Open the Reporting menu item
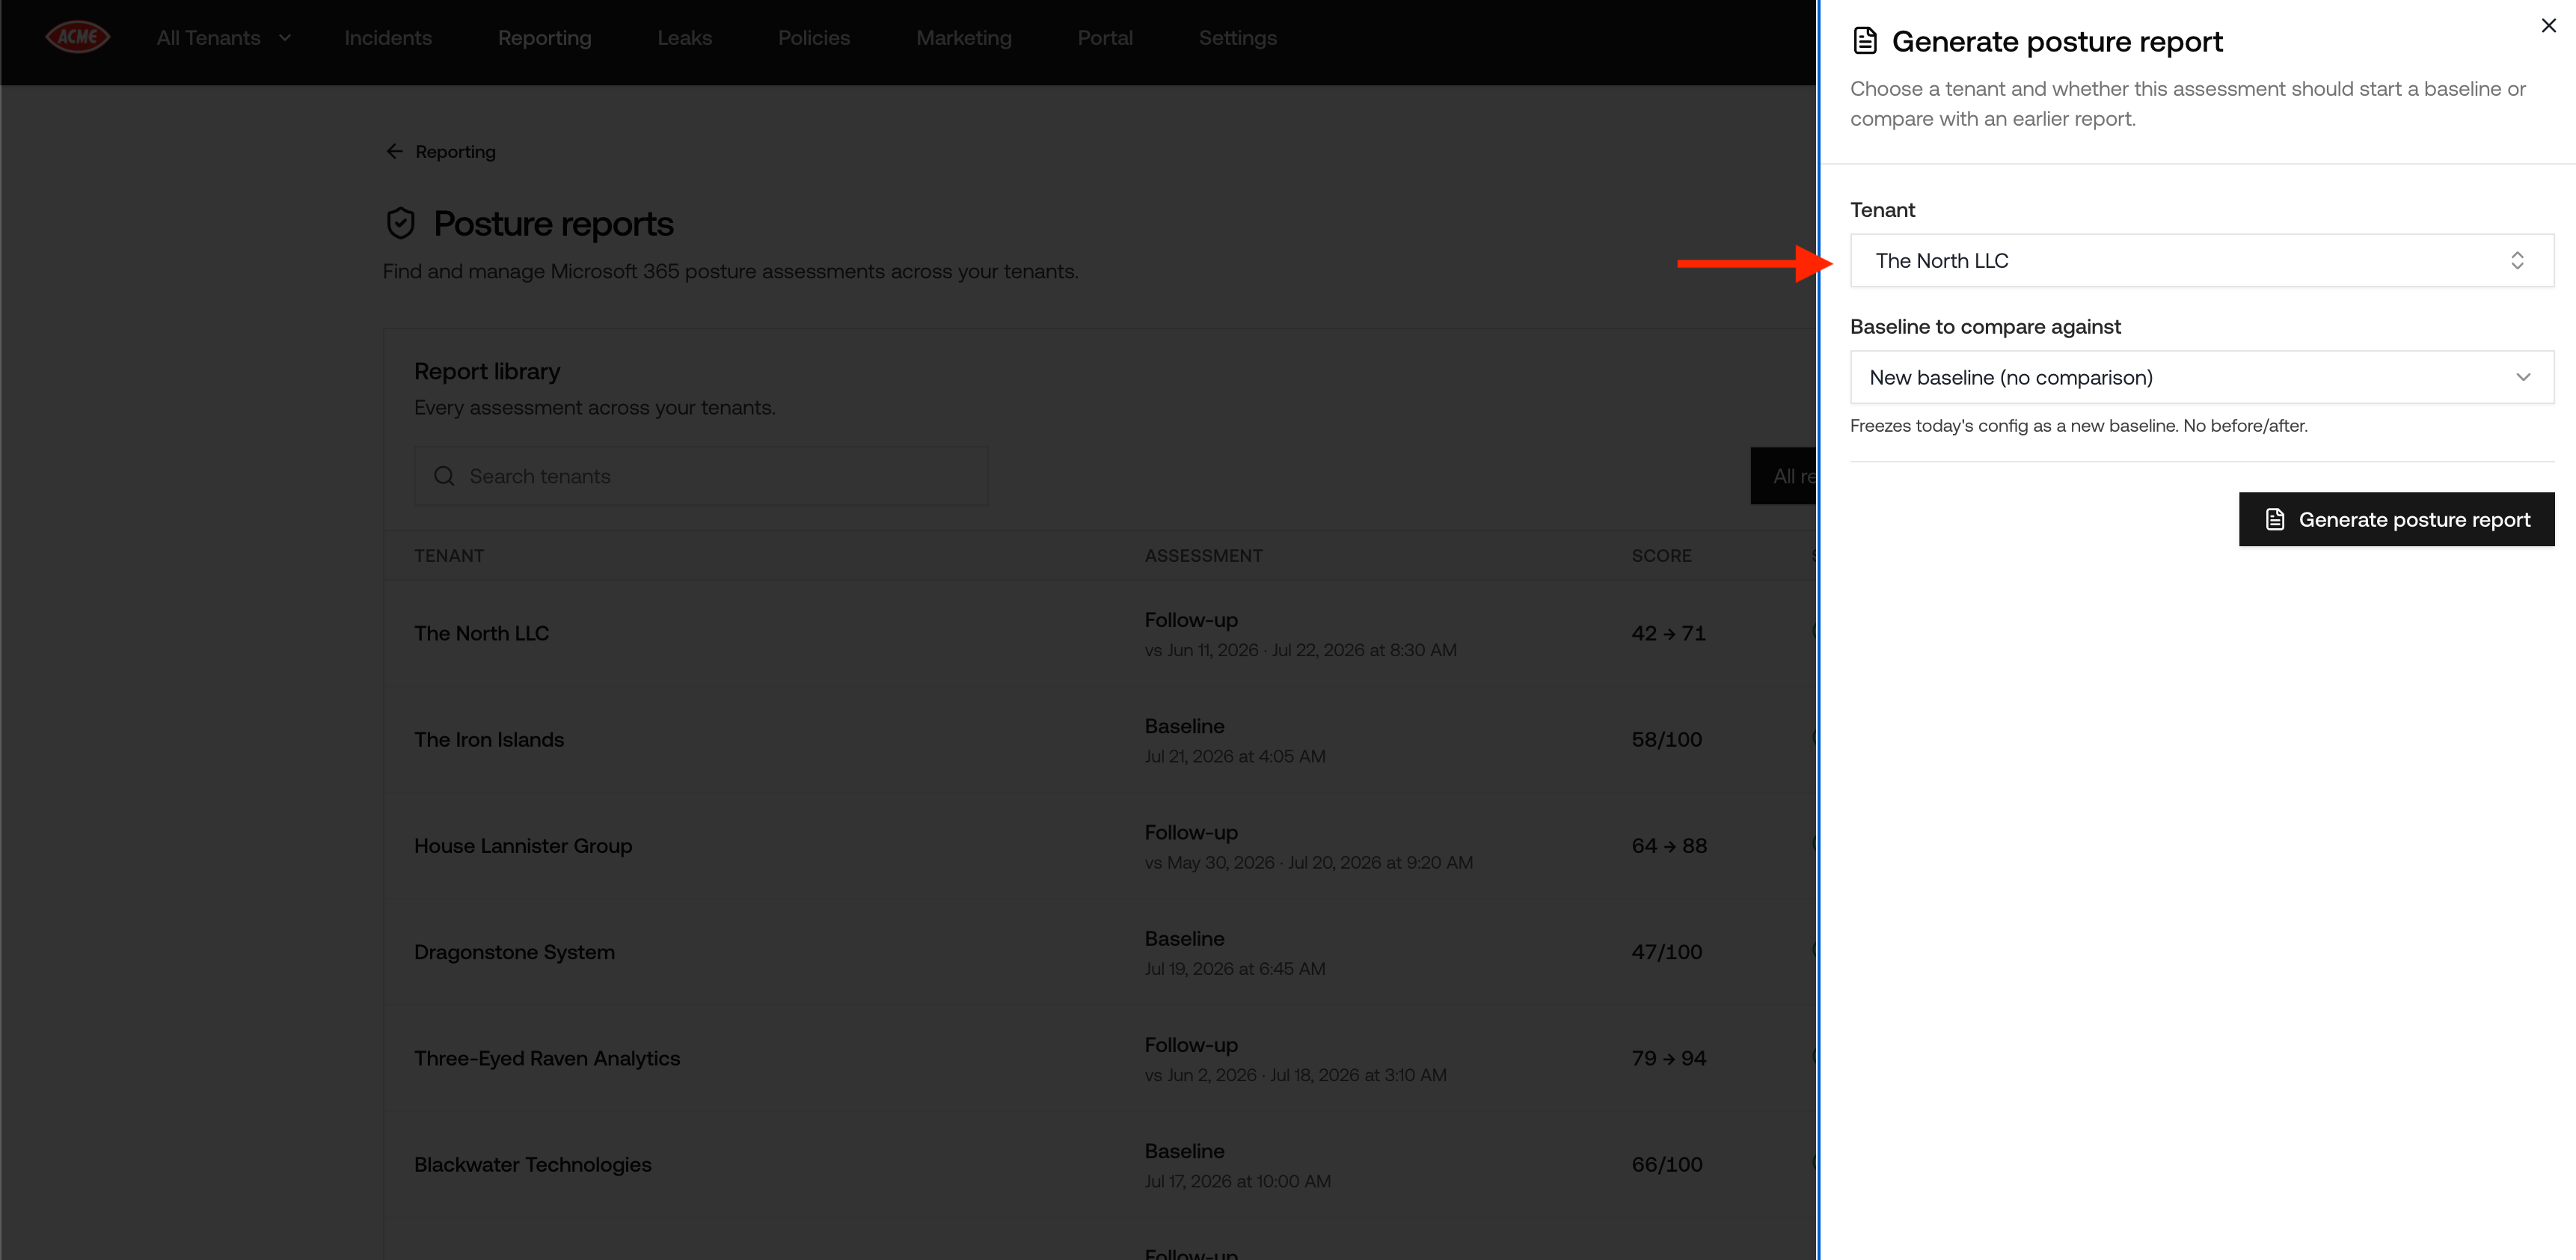Screen dimensions: 2576x1260 (545, 38)
